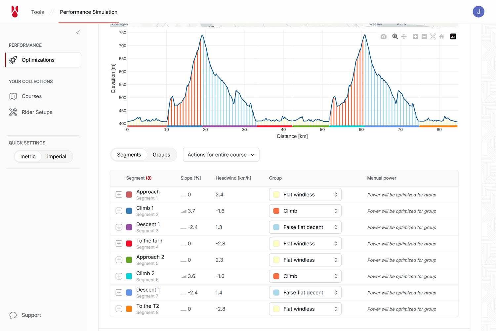Expand the Approach segment row
This screenshot has width=496, height=331.
tap(119, 195)
